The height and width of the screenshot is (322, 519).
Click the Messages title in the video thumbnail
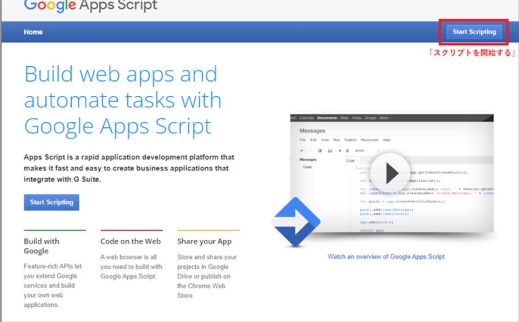(x=312, y=131)
